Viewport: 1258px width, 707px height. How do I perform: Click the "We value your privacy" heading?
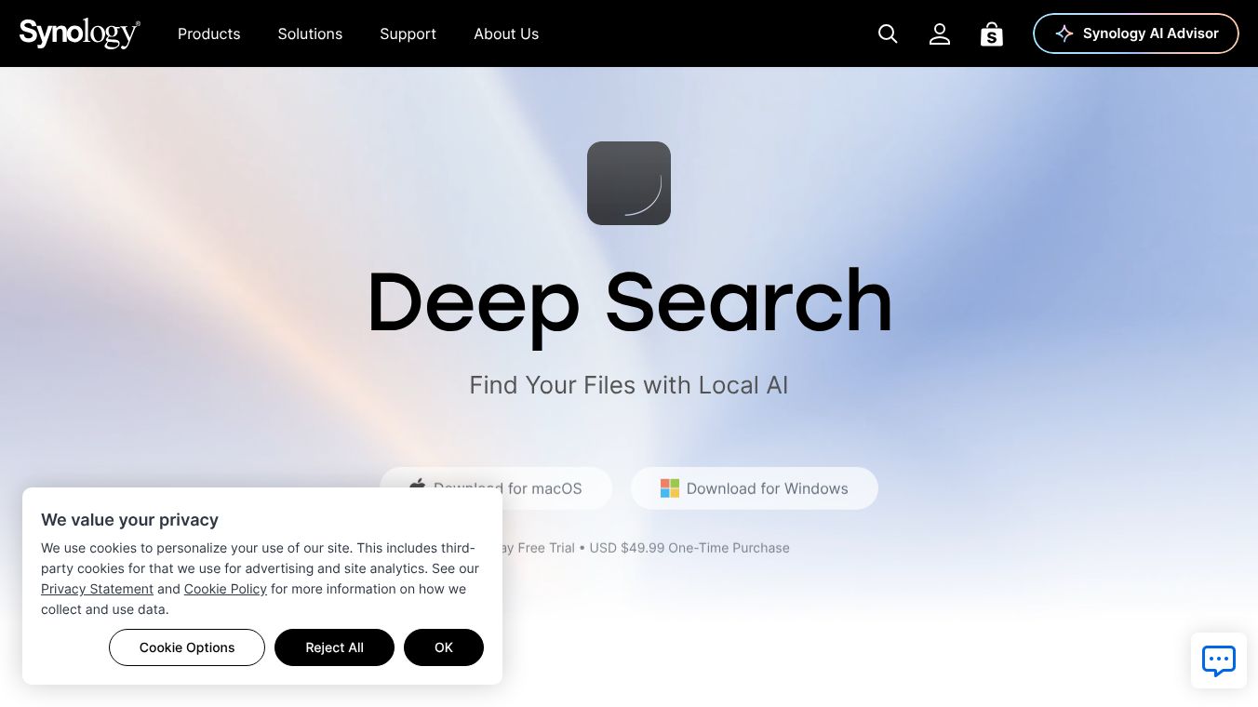[x=129, y=520]
